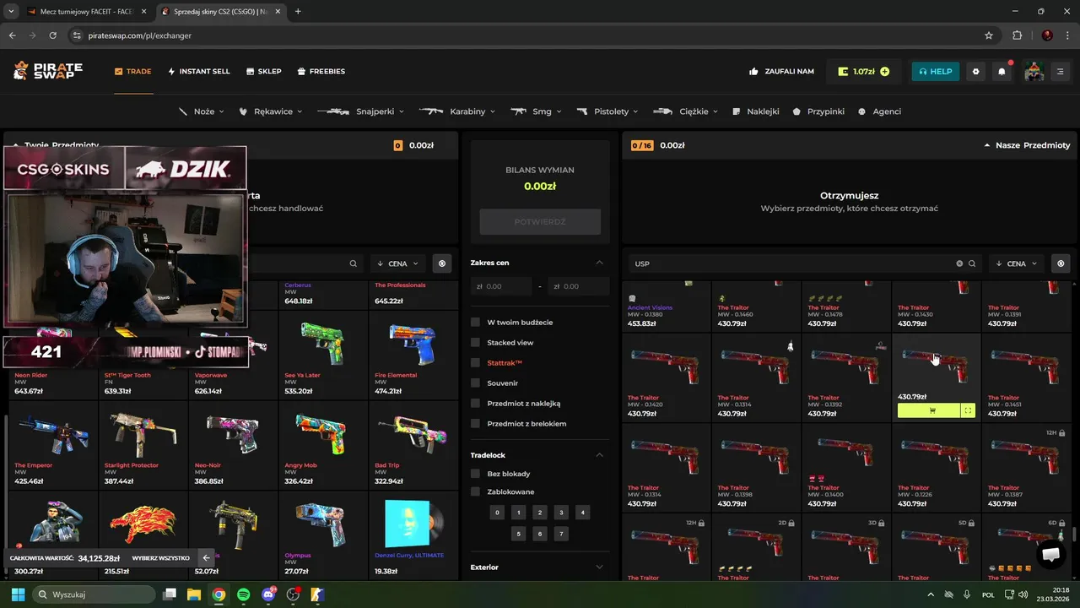Expand the Karabiny category dropdown
Image resolution: width=1080 pixels, height=608 pixels.
coord(457,111)
